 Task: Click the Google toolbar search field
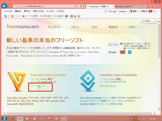[123, 11]
